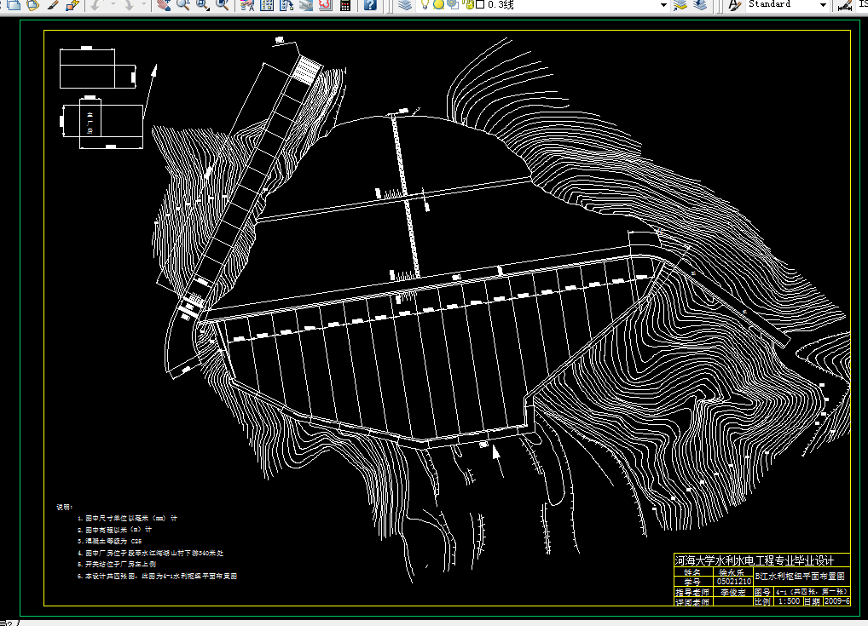Expand the Undo history dropdown arrow
Image resolution: width=868 pixels, height=626 pixels.
click(x=113, y=5)
